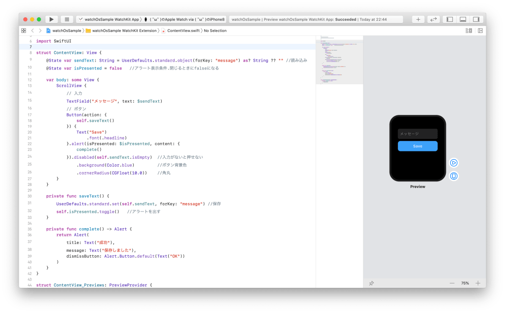Open the related items grid icon
The height and width of the screenshot is (313, 505).
pyautogui.click(x=23, y=31)
